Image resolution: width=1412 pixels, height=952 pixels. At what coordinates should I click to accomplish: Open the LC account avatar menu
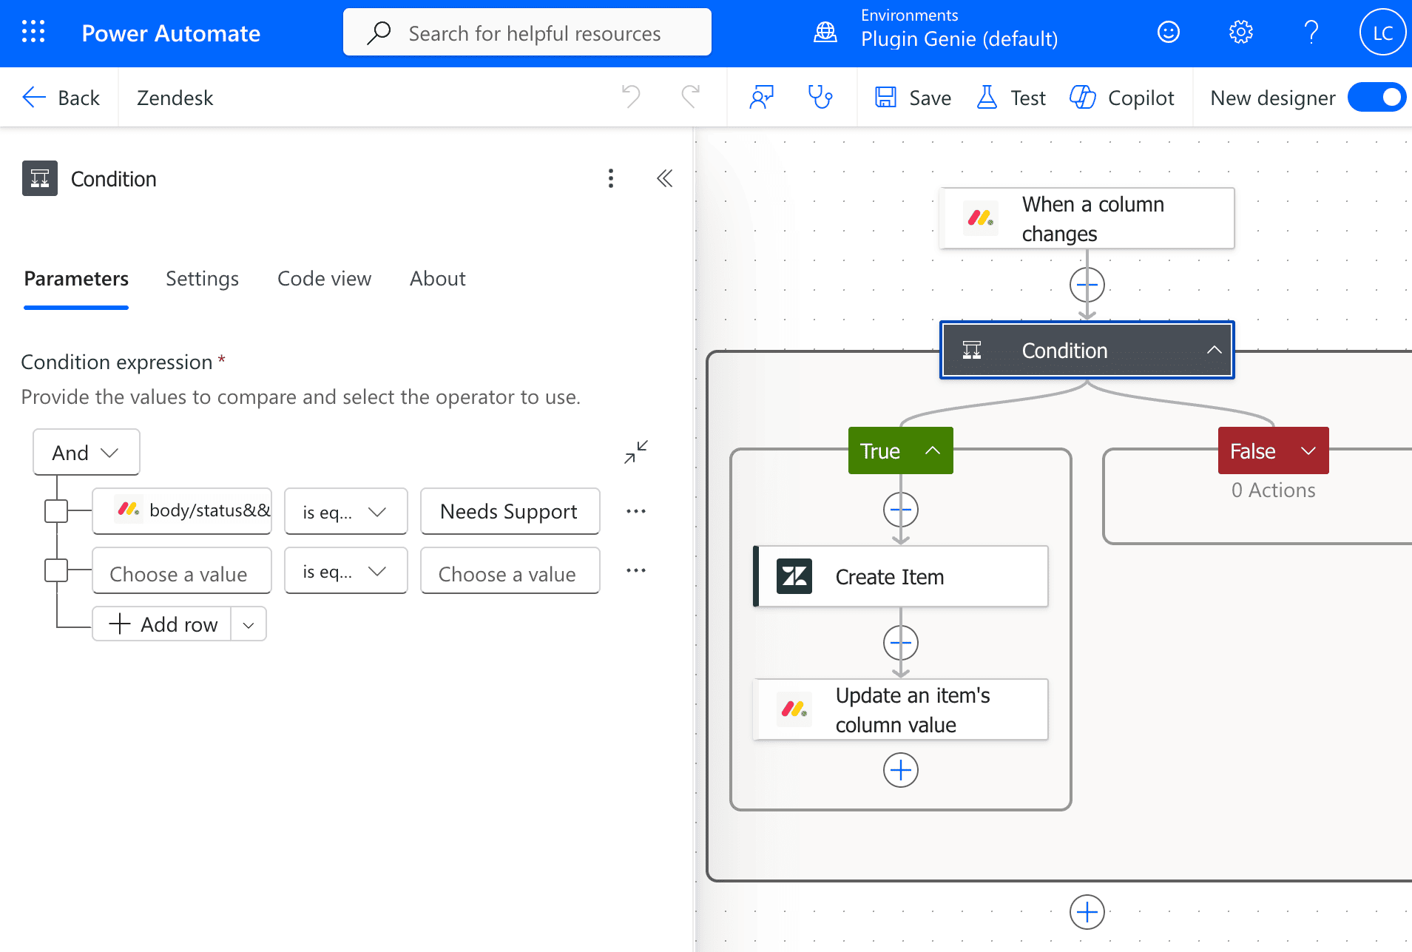click(1382, 33)
